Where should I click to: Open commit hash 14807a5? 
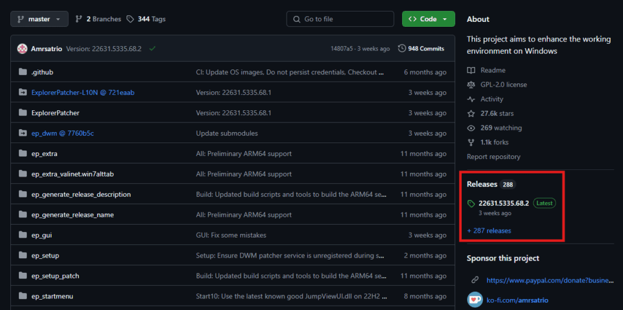(x=341, y=49)
